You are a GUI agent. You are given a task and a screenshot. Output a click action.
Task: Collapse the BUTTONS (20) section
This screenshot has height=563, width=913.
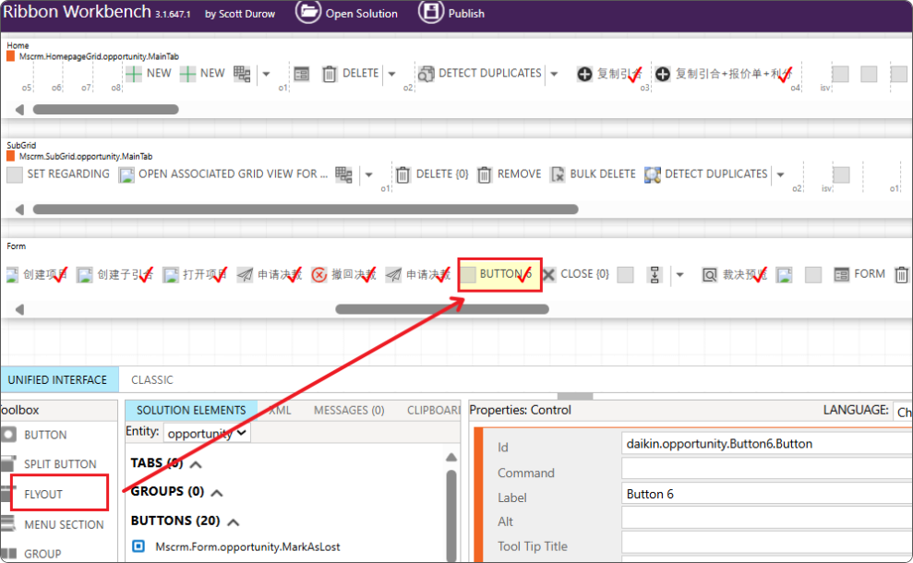click(233, 521)
